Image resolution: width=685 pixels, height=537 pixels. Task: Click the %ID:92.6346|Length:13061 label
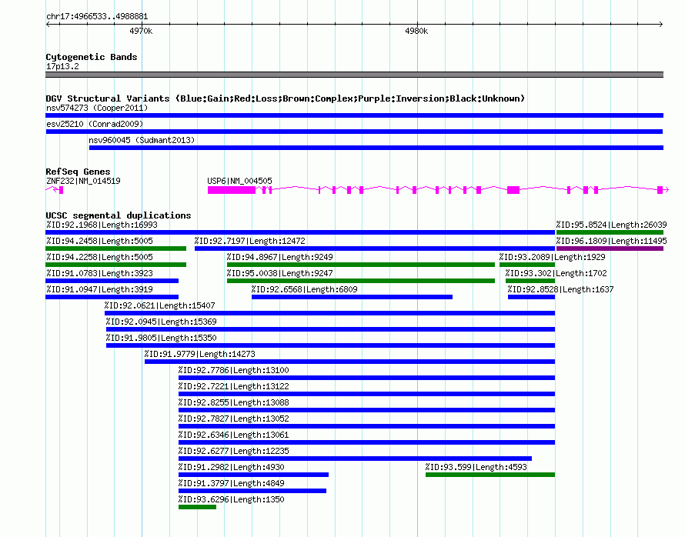(234, 435)
